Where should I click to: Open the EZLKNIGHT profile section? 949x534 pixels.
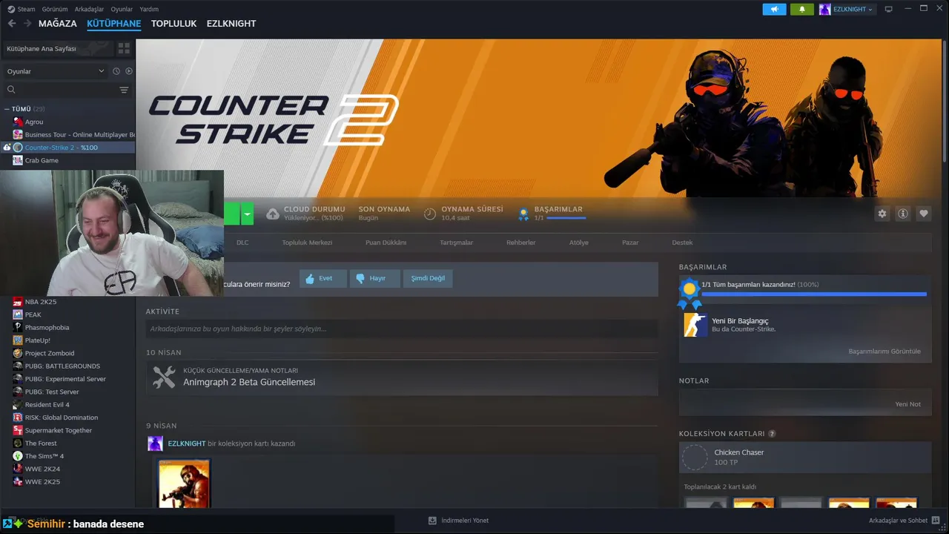point(231,24)
